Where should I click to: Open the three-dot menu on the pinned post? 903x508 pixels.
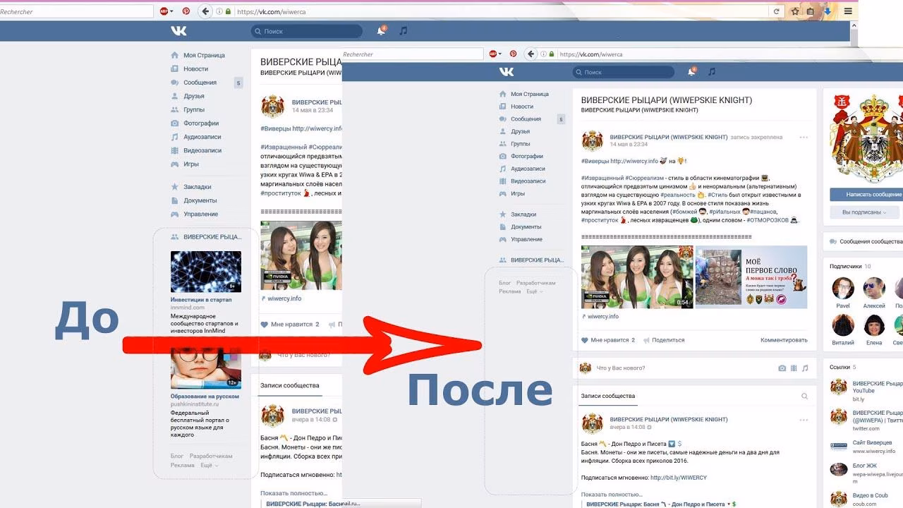pos(804,138)
